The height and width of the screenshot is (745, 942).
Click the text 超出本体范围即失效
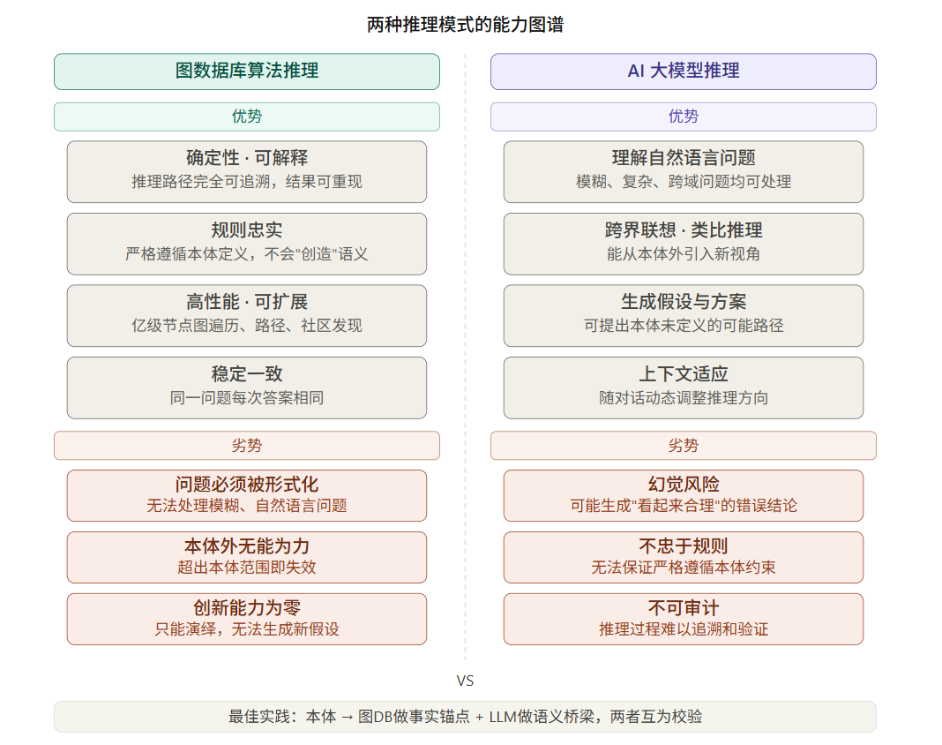coord(247,567)
